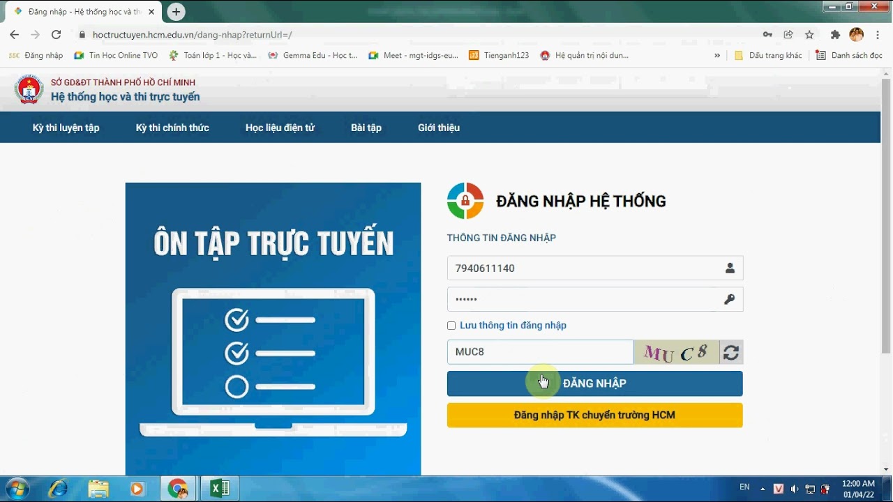Open Giới thiệu menu
893x502 pixels.
coord(439,128)
